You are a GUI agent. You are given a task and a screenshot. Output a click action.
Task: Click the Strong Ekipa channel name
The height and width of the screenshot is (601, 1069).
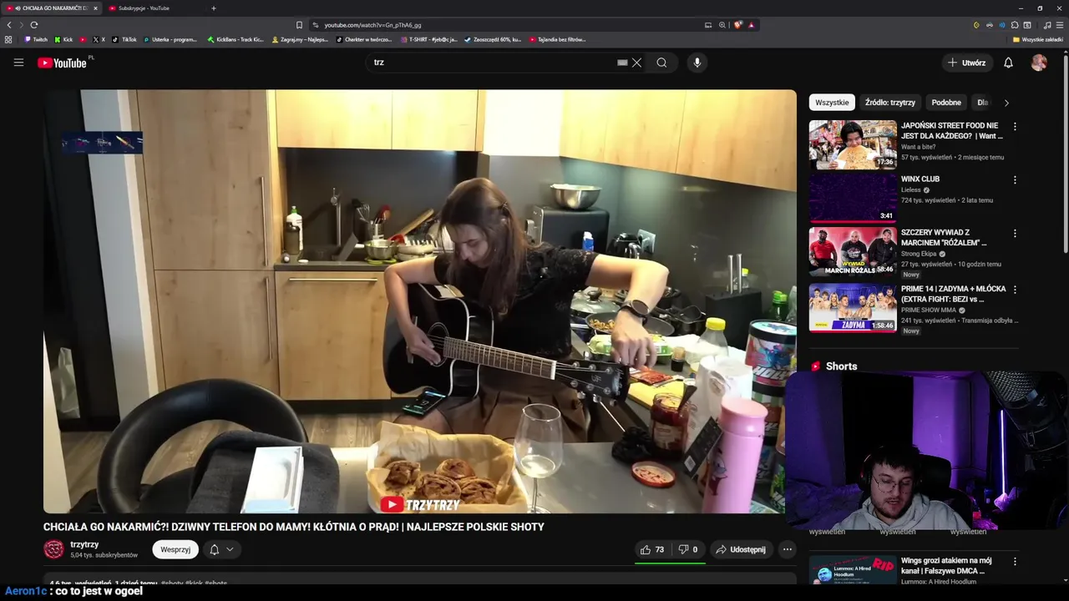coord(919,254)
